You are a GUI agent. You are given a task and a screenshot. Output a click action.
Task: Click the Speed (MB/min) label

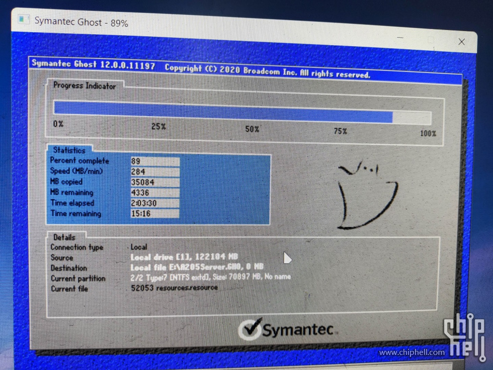76,171
